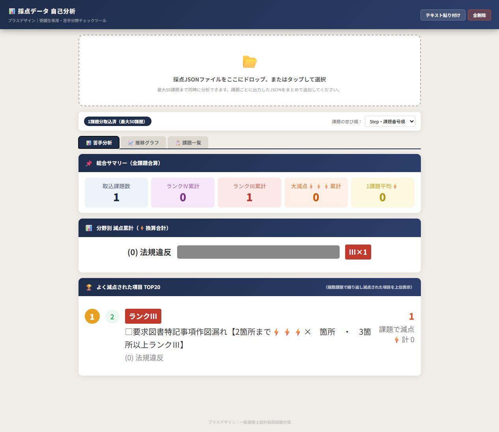Image resolution: width=499 pixels, height=432 pixels.
Task: Click the orange rank 1 circle badge
Action: click(x=92, y=316)
